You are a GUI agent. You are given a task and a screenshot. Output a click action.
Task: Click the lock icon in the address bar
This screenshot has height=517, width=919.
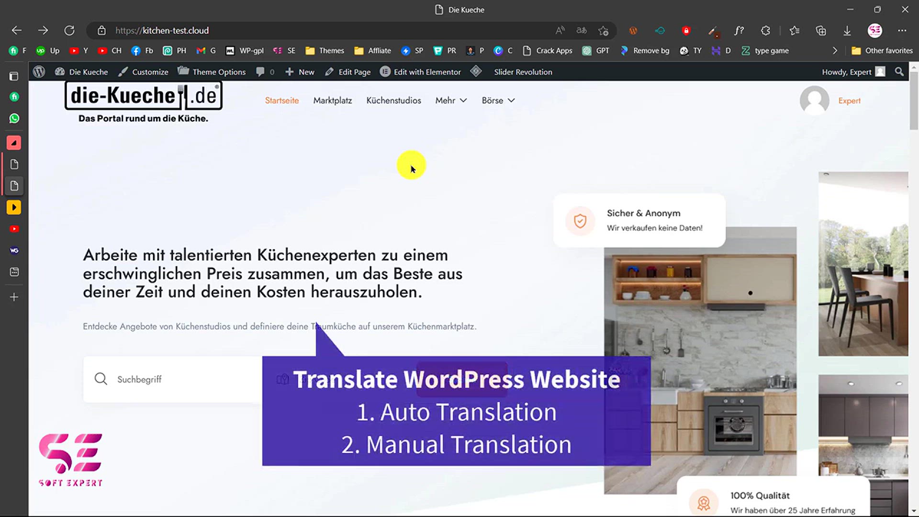101,31
